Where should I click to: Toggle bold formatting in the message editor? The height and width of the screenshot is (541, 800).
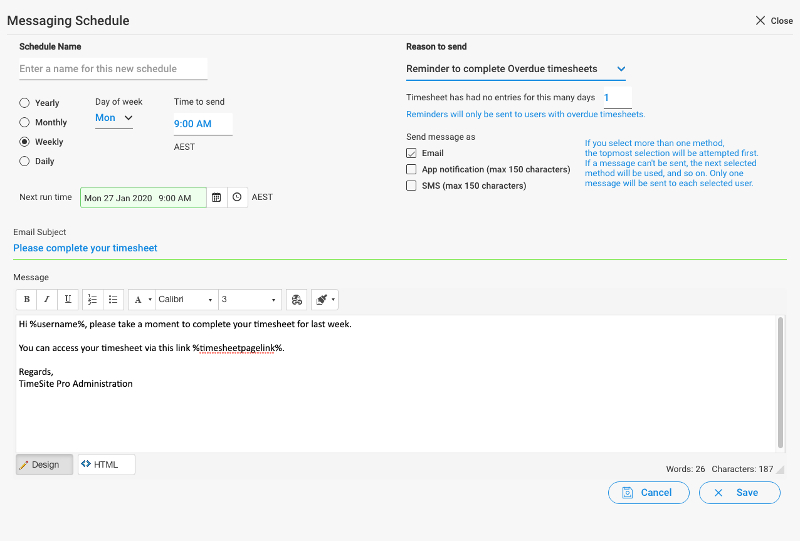pyautogui.click(x=26, y=300)
